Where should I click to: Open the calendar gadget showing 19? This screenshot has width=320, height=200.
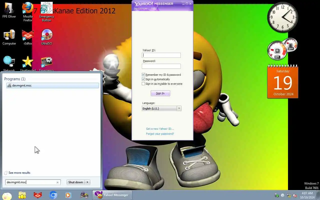[283, 82]
